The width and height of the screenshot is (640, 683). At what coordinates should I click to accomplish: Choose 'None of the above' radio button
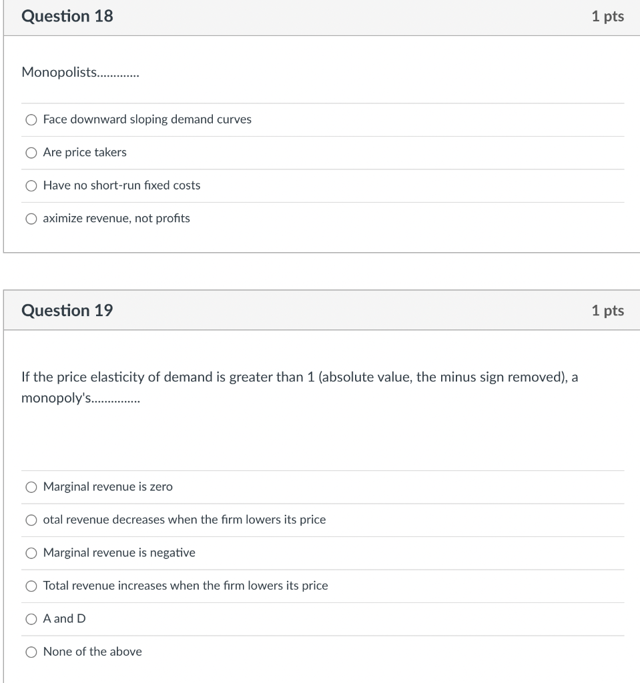(31, 652)
